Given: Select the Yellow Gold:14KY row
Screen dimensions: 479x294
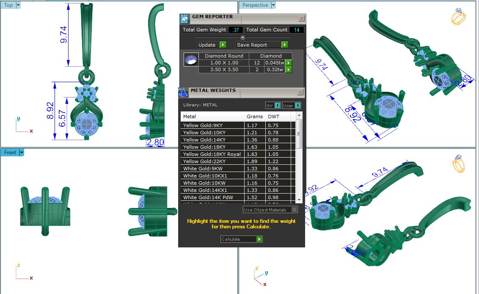Looking at the screenshot, I should pos(212,140).
